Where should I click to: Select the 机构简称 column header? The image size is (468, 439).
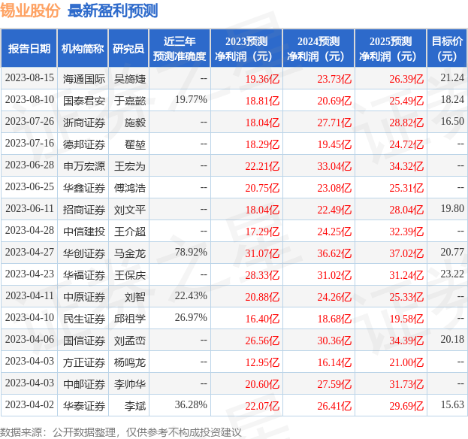pyautogui.click(x=83, y=48)
